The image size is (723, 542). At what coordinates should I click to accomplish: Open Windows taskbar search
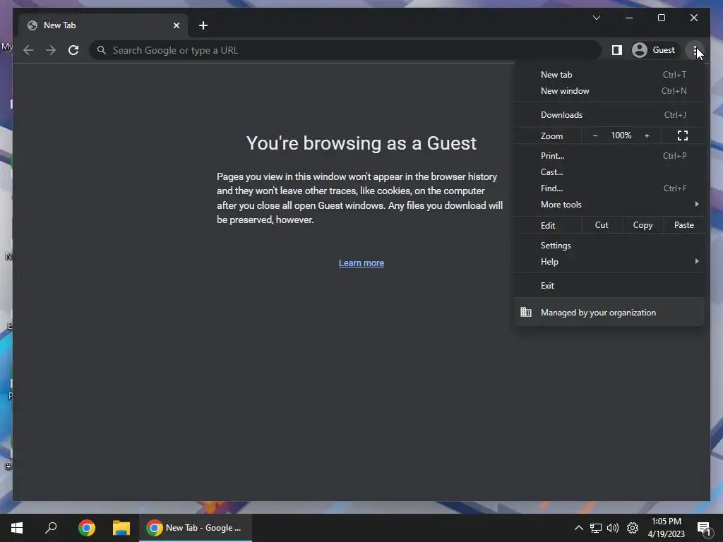pyautogui.click(x=51, y=528)
